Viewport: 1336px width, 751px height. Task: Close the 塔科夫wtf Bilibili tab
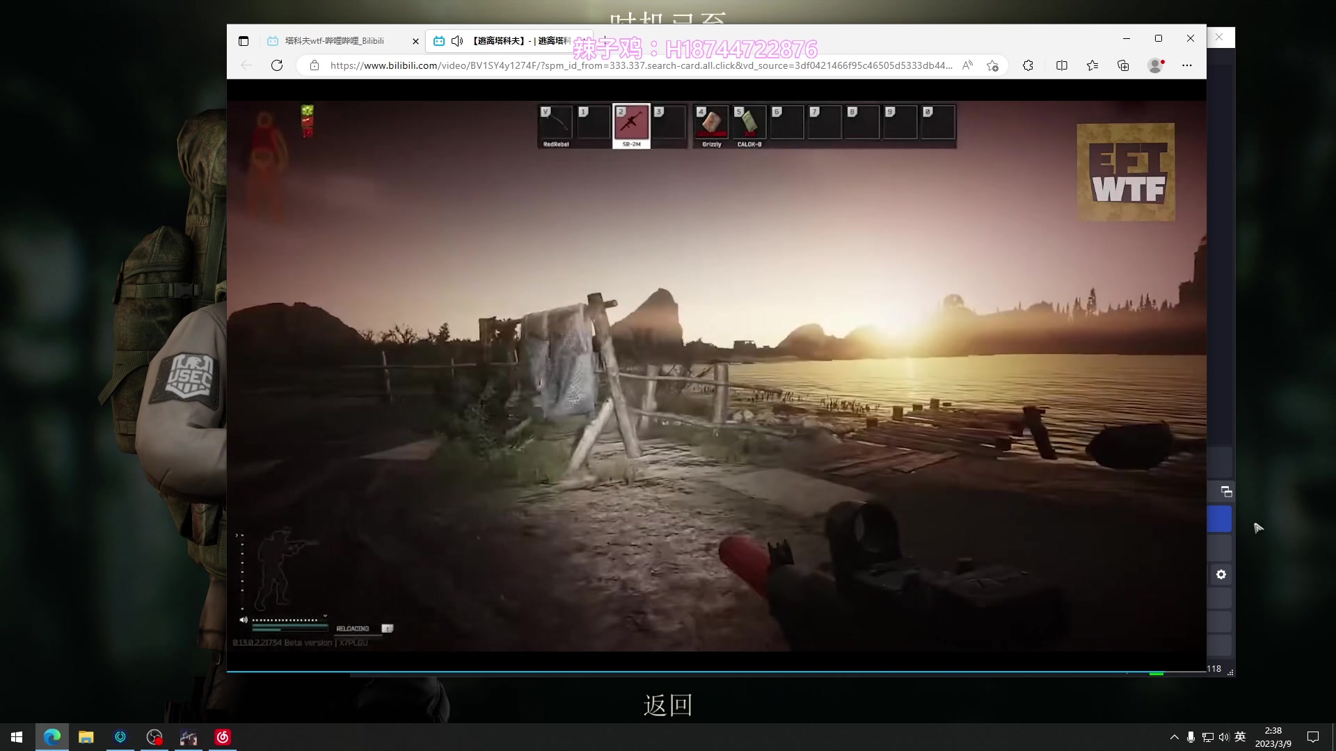click(415, 41)
